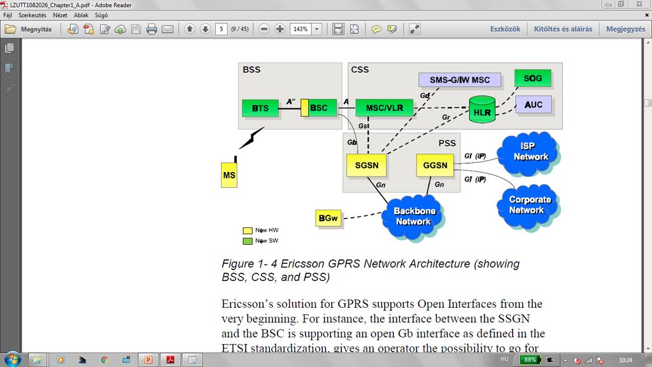
Task: Send the file via the envelope icon
Action: [x=167, y=29]
